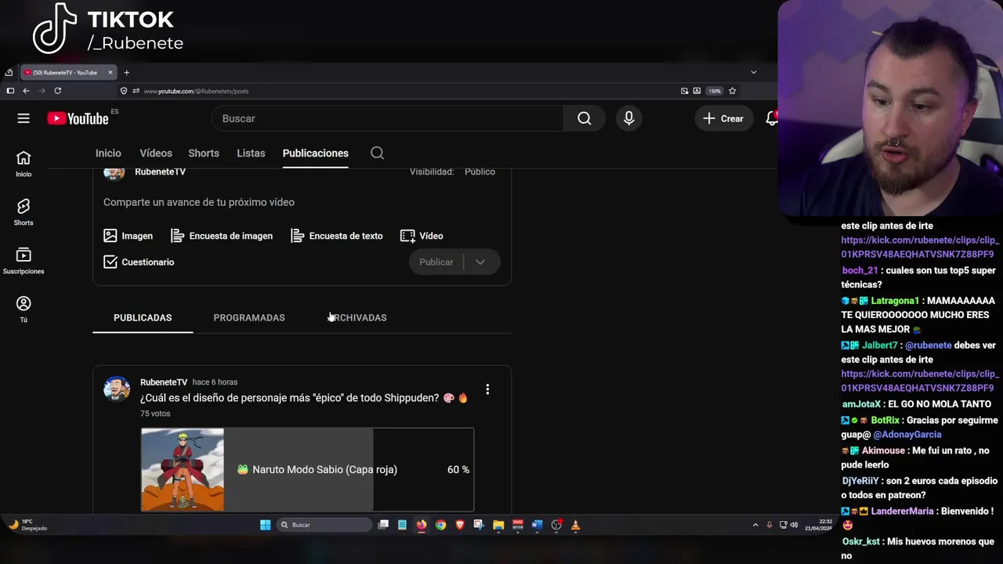Open the notifications bell

tap(772, 118)
